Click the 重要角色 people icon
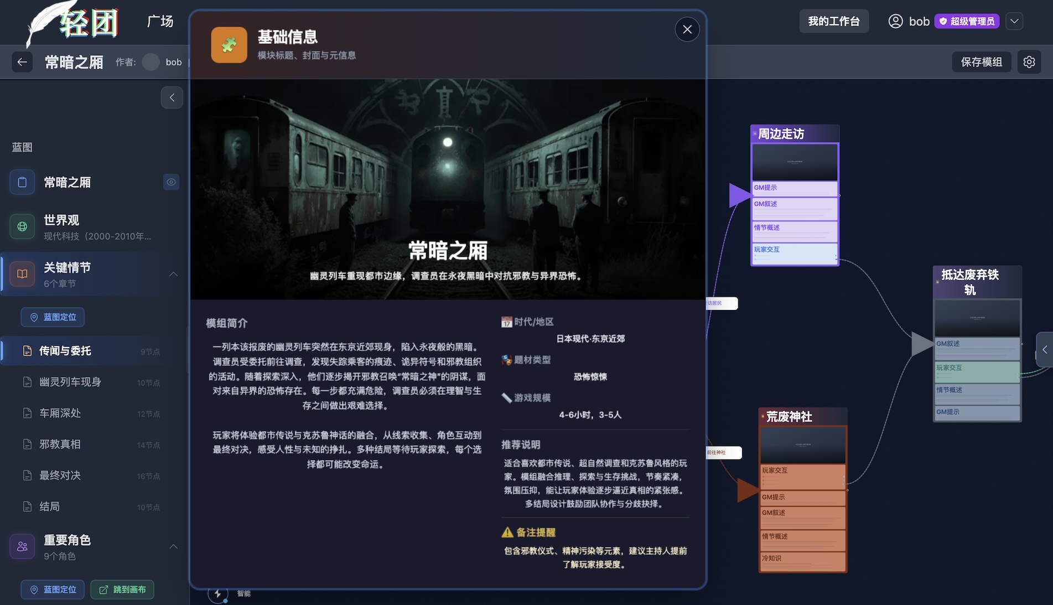This screenshot has height=605, width=1053. 22,546
